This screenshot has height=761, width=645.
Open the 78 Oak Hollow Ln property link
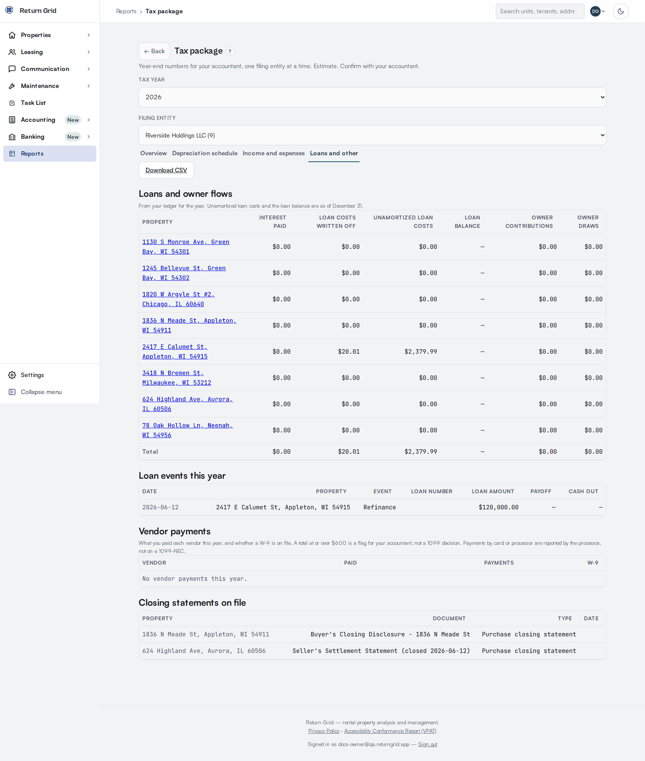tap(187, 430)
